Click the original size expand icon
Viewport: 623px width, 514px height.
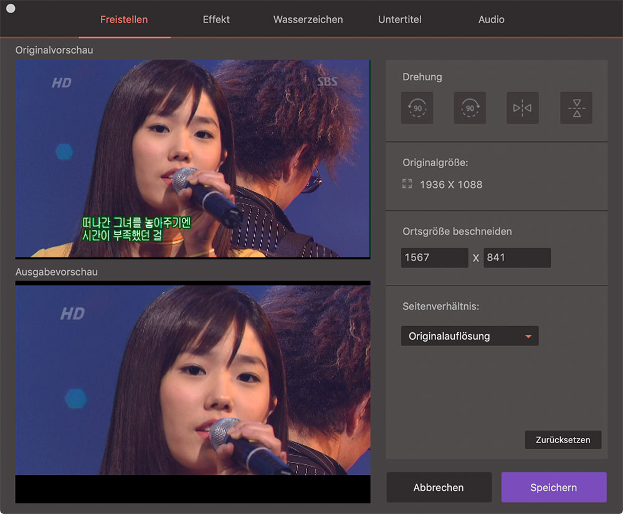(407, 184)
